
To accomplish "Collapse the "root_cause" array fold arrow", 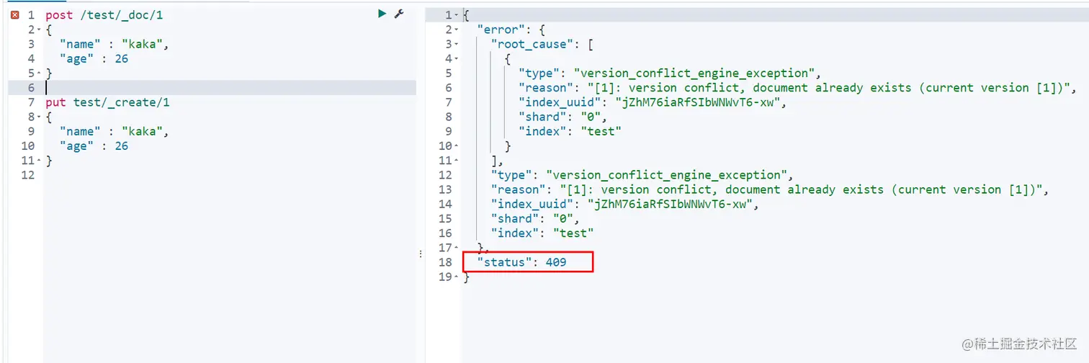I will (457, 44).
